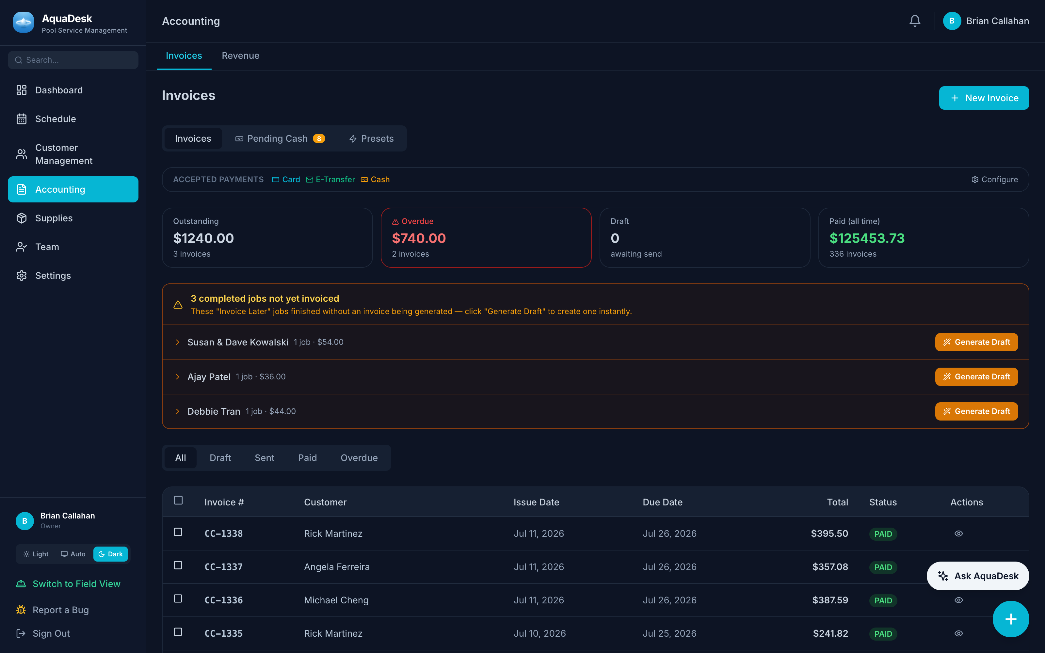Open Settings from the sidebar
This screenshot has height=653, width=1045.
73,276
